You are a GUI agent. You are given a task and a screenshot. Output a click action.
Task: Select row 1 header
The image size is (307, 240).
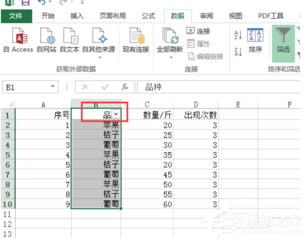7,115
